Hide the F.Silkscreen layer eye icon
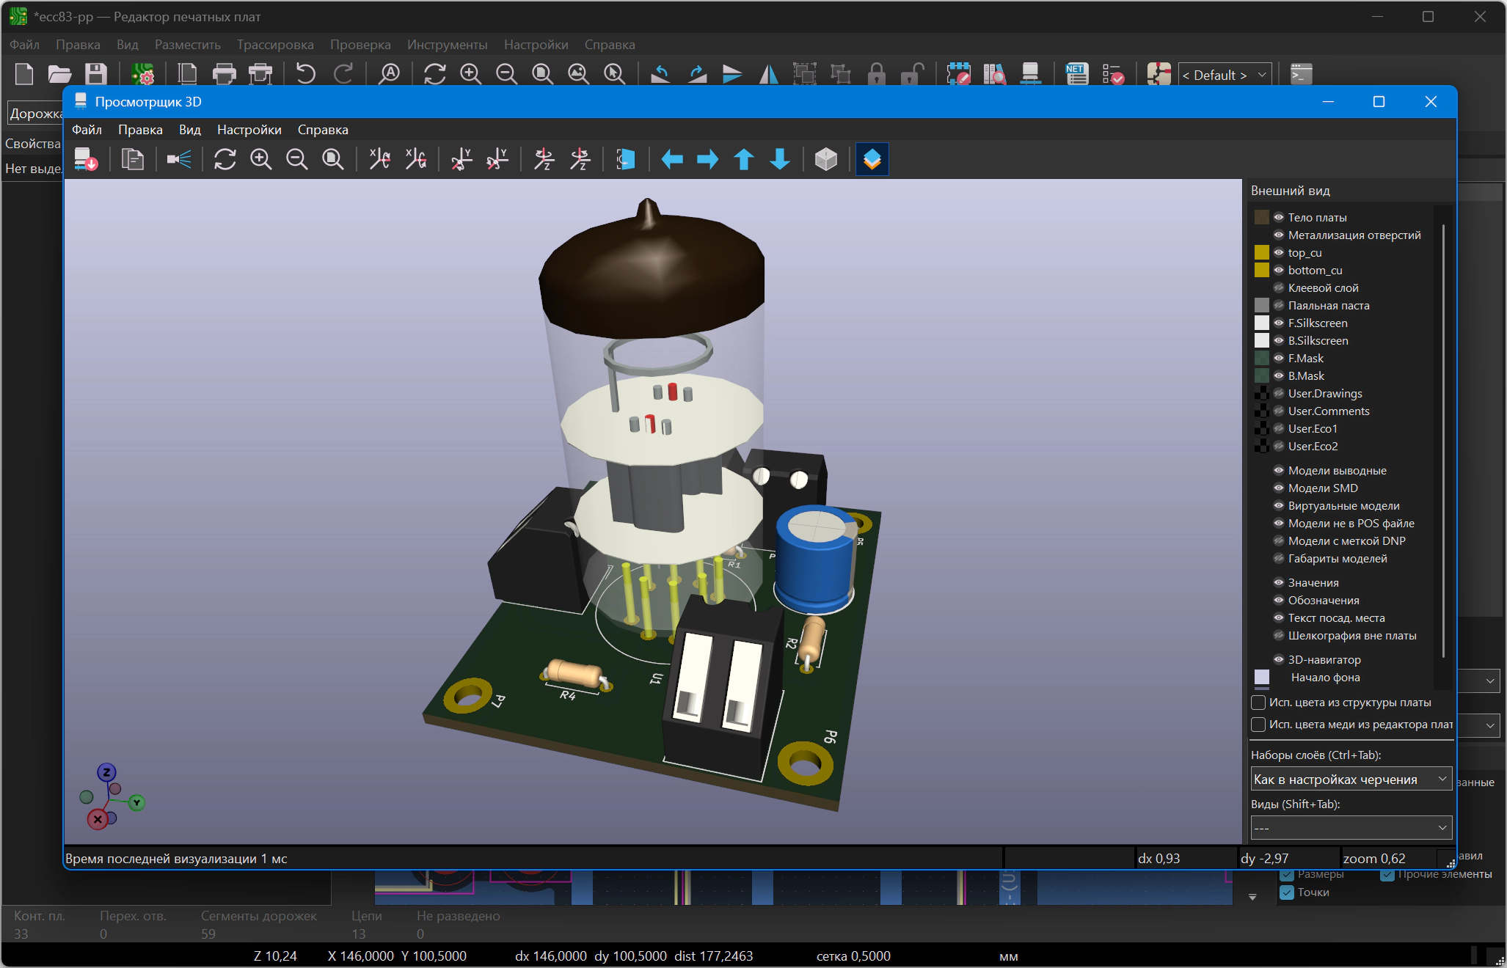This screenshot has width=1507, height=968. [1279, 323]
